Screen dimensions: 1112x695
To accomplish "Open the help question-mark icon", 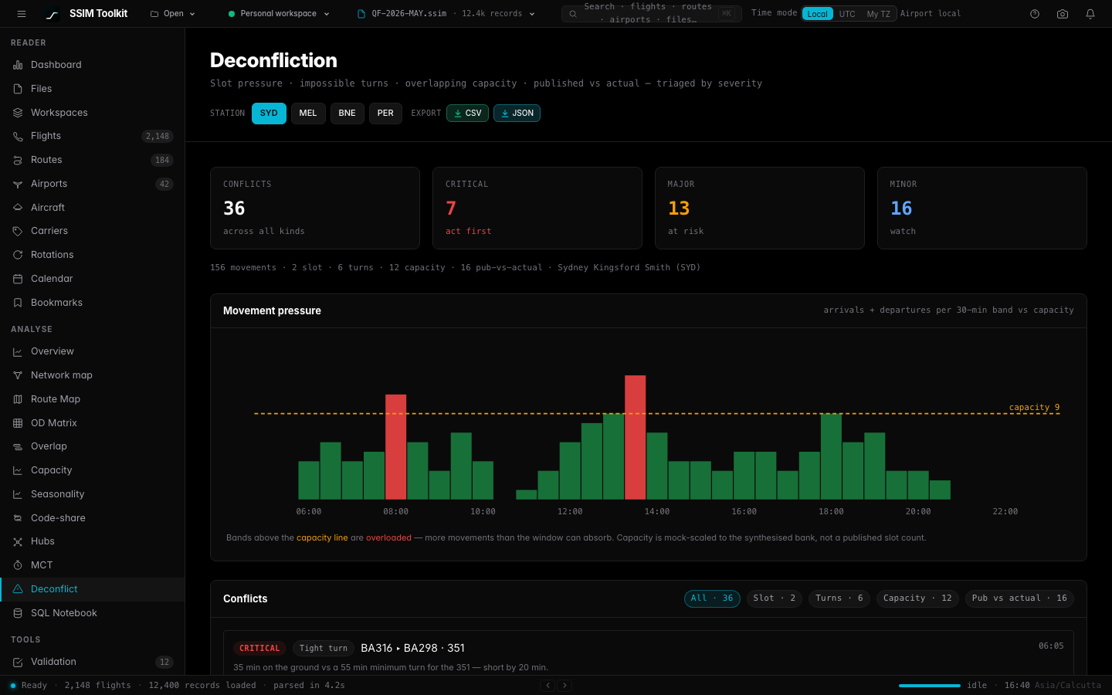I will point(1035,14).
